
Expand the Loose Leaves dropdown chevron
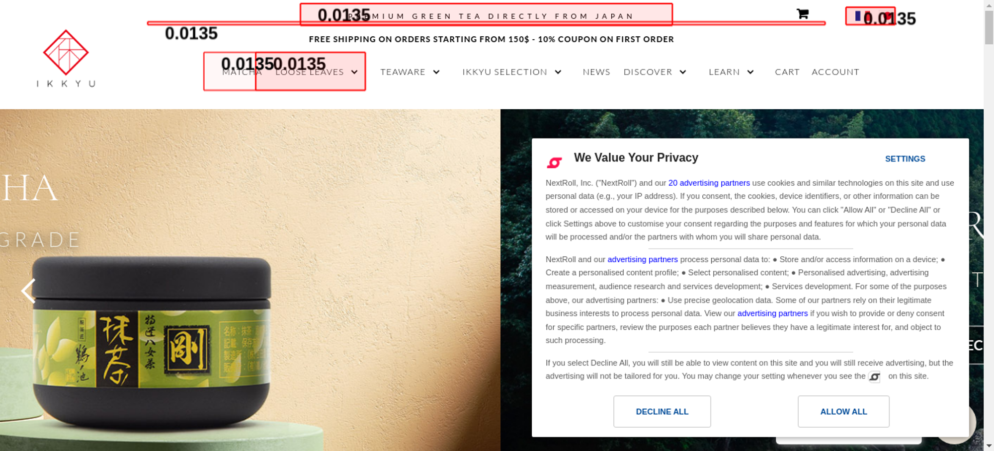[x=354, y=72]
